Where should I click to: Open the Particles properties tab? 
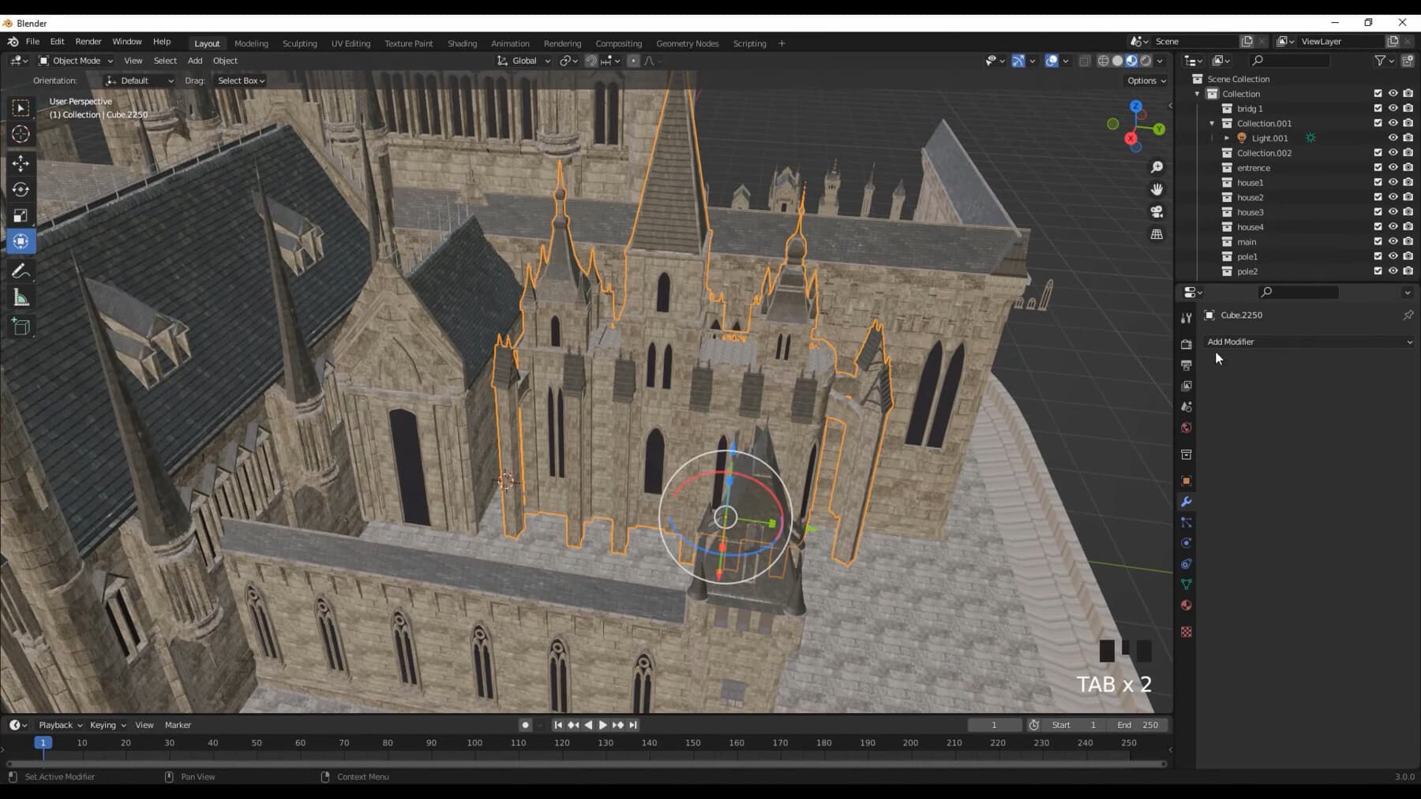(x=1186, y=522)
